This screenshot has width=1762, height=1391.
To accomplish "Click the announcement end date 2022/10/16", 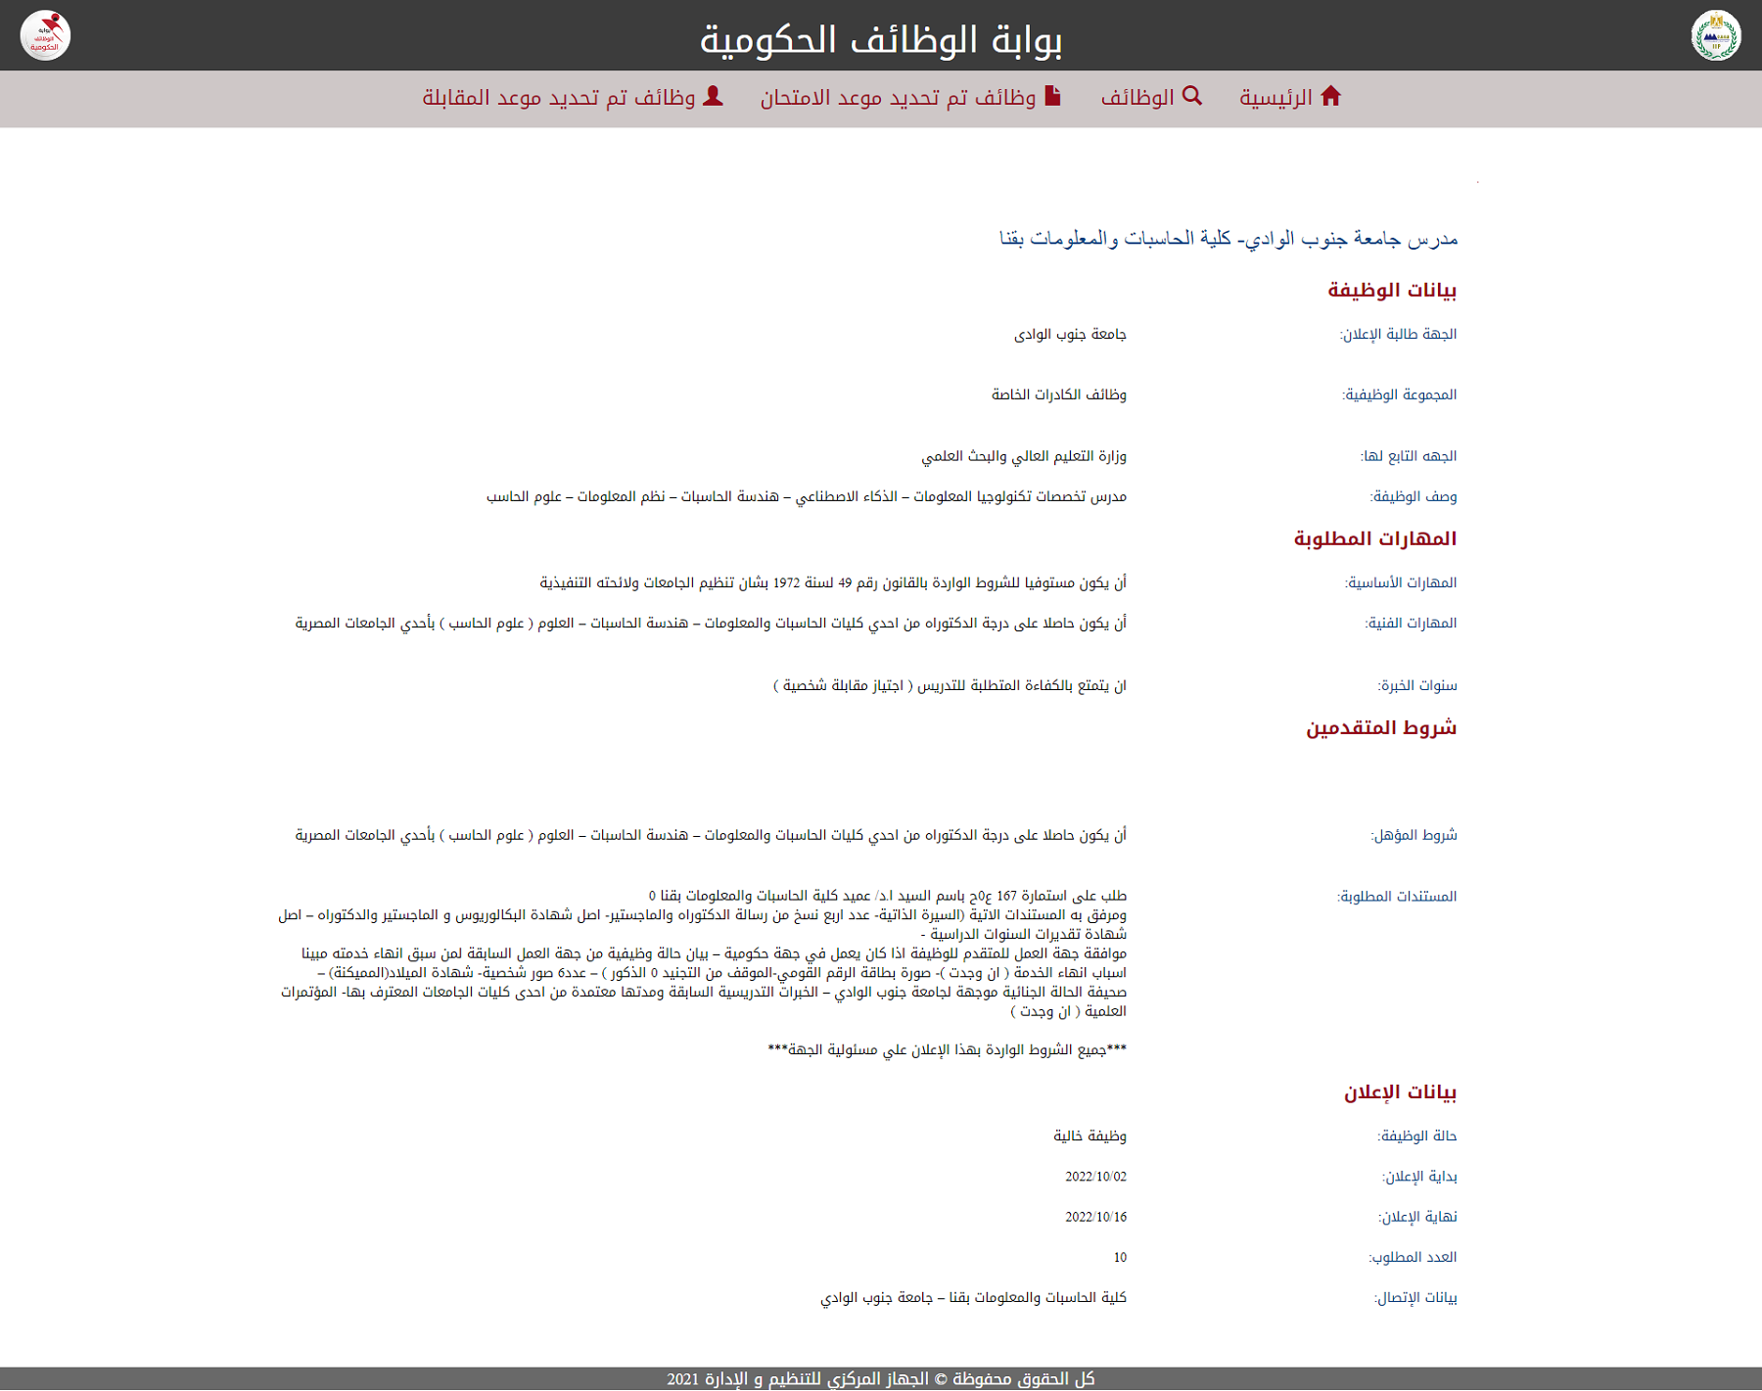I will click(1095, 1217).
